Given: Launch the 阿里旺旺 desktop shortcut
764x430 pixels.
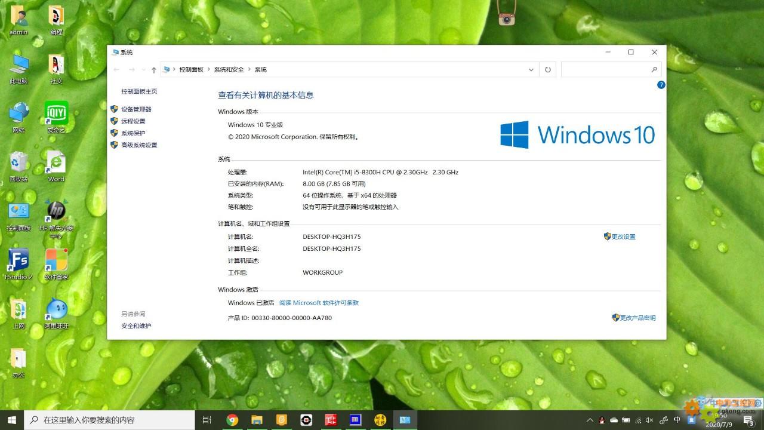Looking at the screenshot, I should coord(56,314).
